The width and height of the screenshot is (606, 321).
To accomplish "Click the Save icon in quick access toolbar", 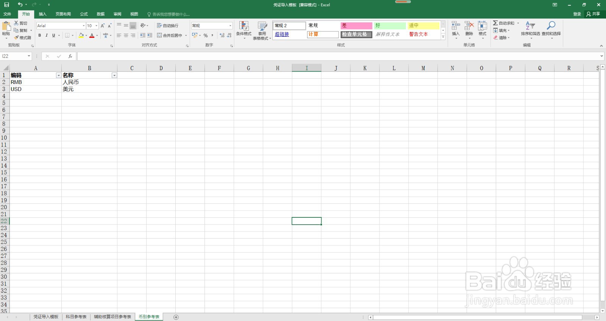I will [x=6, y=5].
